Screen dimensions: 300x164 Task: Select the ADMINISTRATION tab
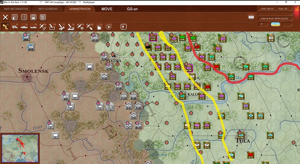click(x=80, y=9)
